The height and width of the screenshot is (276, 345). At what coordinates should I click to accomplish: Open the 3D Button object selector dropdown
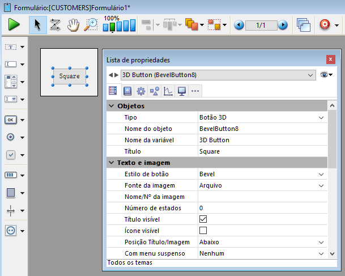(310, 75)
